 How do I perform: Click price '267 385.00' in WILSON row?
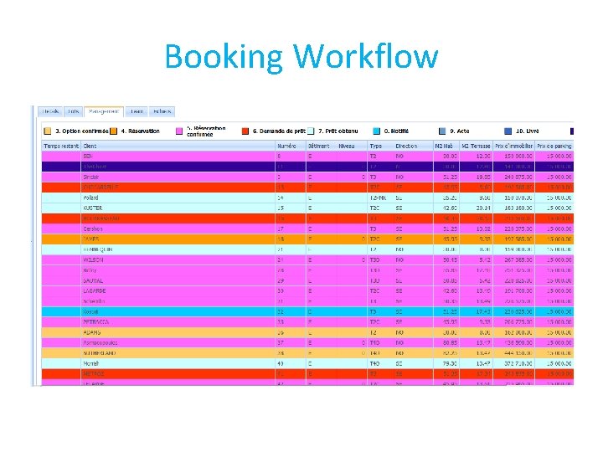click(518, 260)
